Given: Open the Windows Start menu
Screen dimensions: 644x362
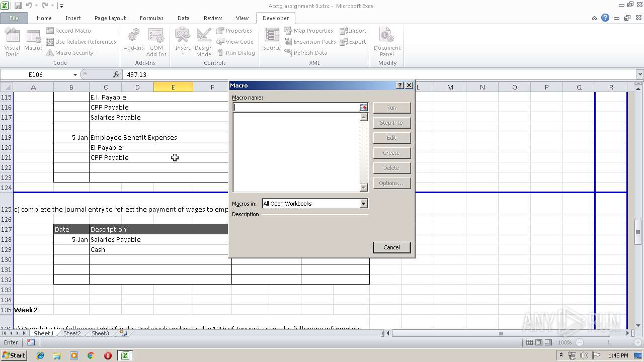Looking at the screenshot, I should (14, 355).
